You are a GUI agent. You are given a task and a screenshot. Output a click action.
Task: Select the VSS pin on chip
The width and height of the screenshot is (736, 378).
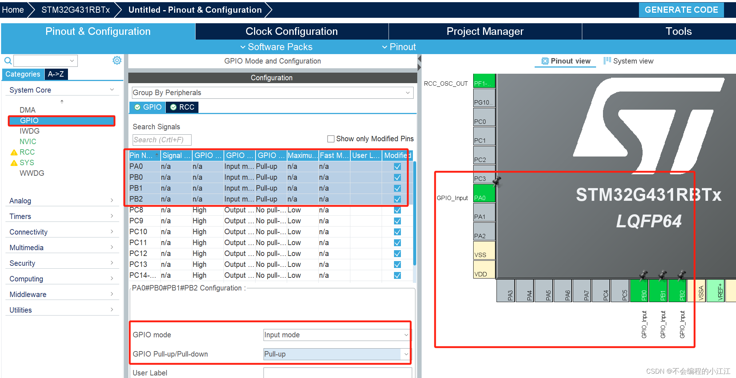[x=484, y=250]
